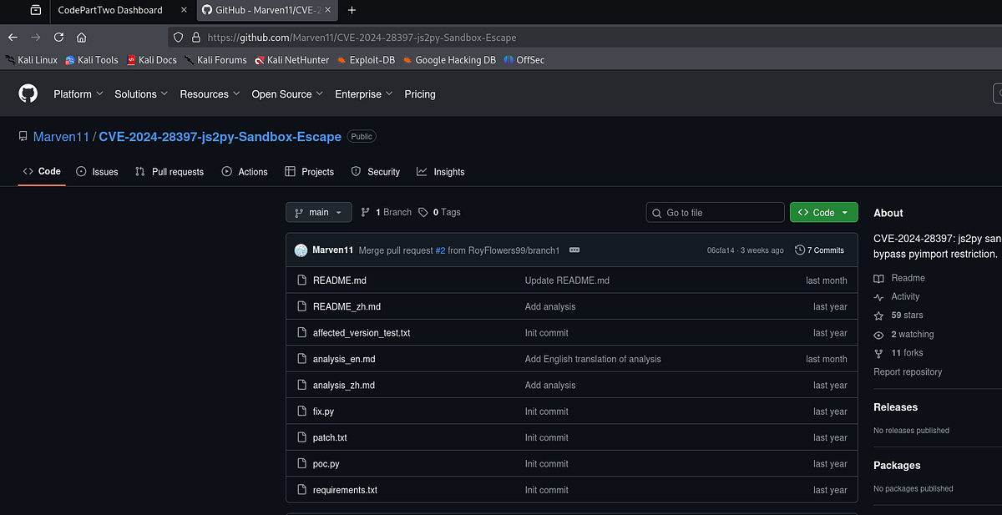Open README.md file
The image size is (1002, 515).
[x=339, y=280]
